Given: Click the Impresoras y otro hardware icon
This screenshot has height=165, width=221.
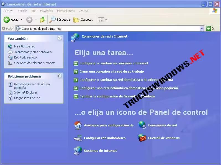Looking at the screenshot, I should click(10, 52).
